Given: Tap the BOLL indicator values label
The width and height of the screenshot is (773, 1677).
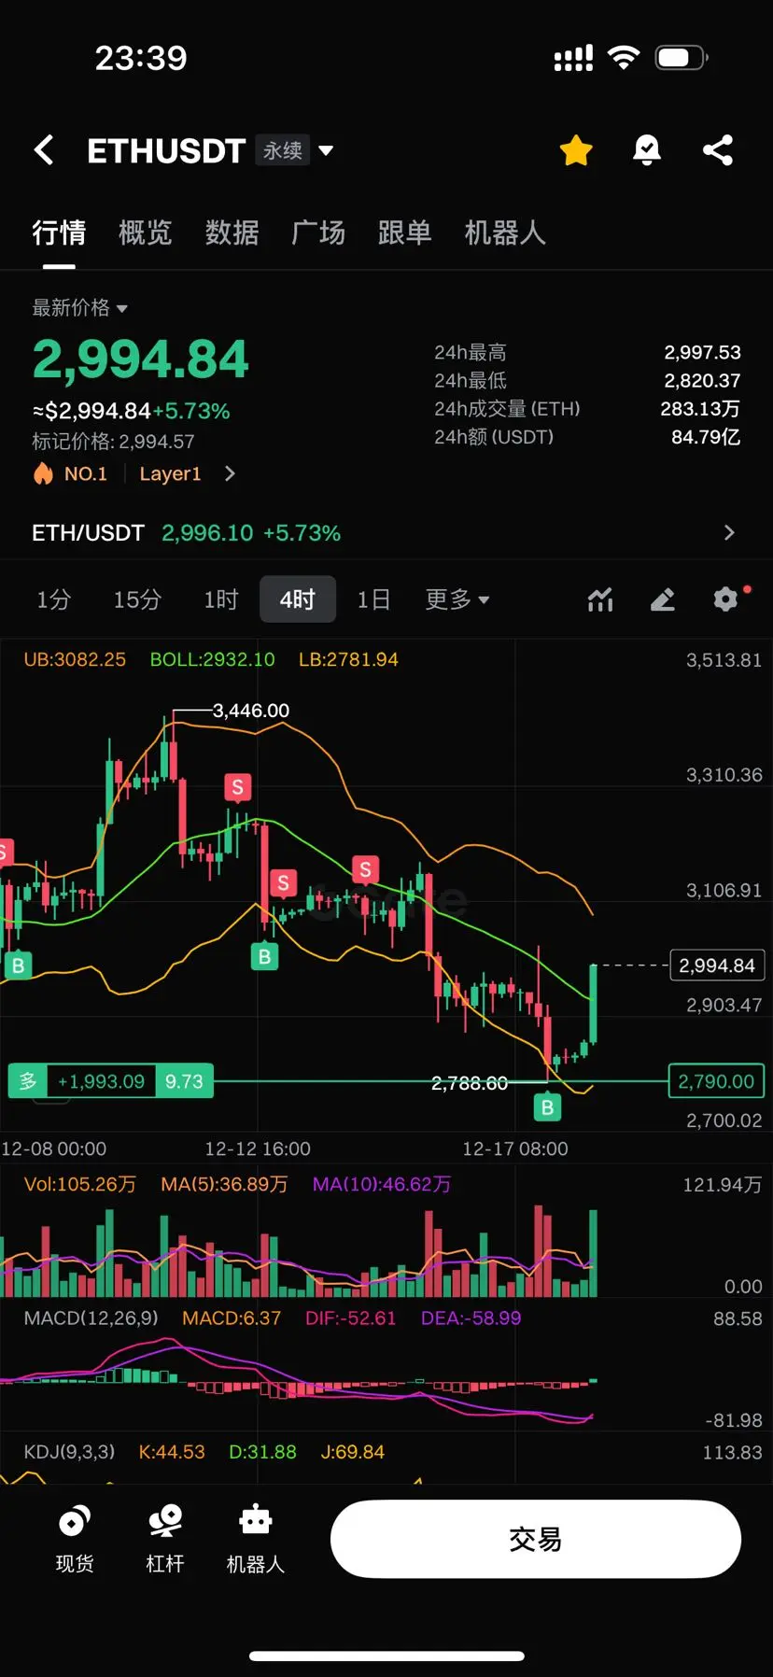Looking at the screenshot, I should (x=213, y=659).
